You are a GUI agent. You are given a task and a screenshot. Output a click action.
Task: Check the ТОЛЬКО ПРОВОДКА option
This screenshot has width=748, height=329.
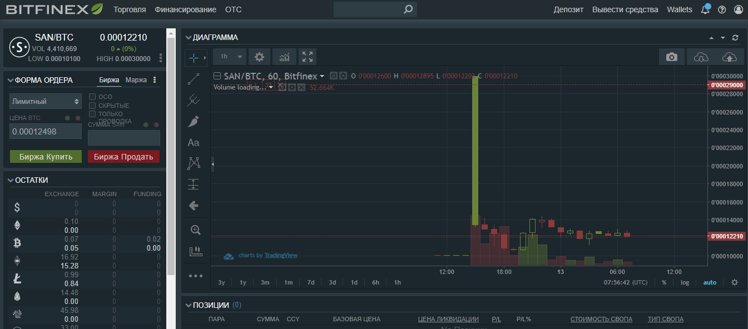(93, 114)
